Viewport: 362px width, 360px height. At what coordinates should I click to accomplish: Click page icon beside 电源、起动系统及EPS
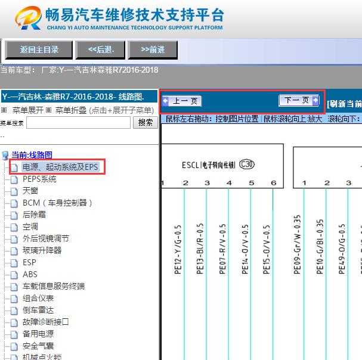[x=14, y=167]
